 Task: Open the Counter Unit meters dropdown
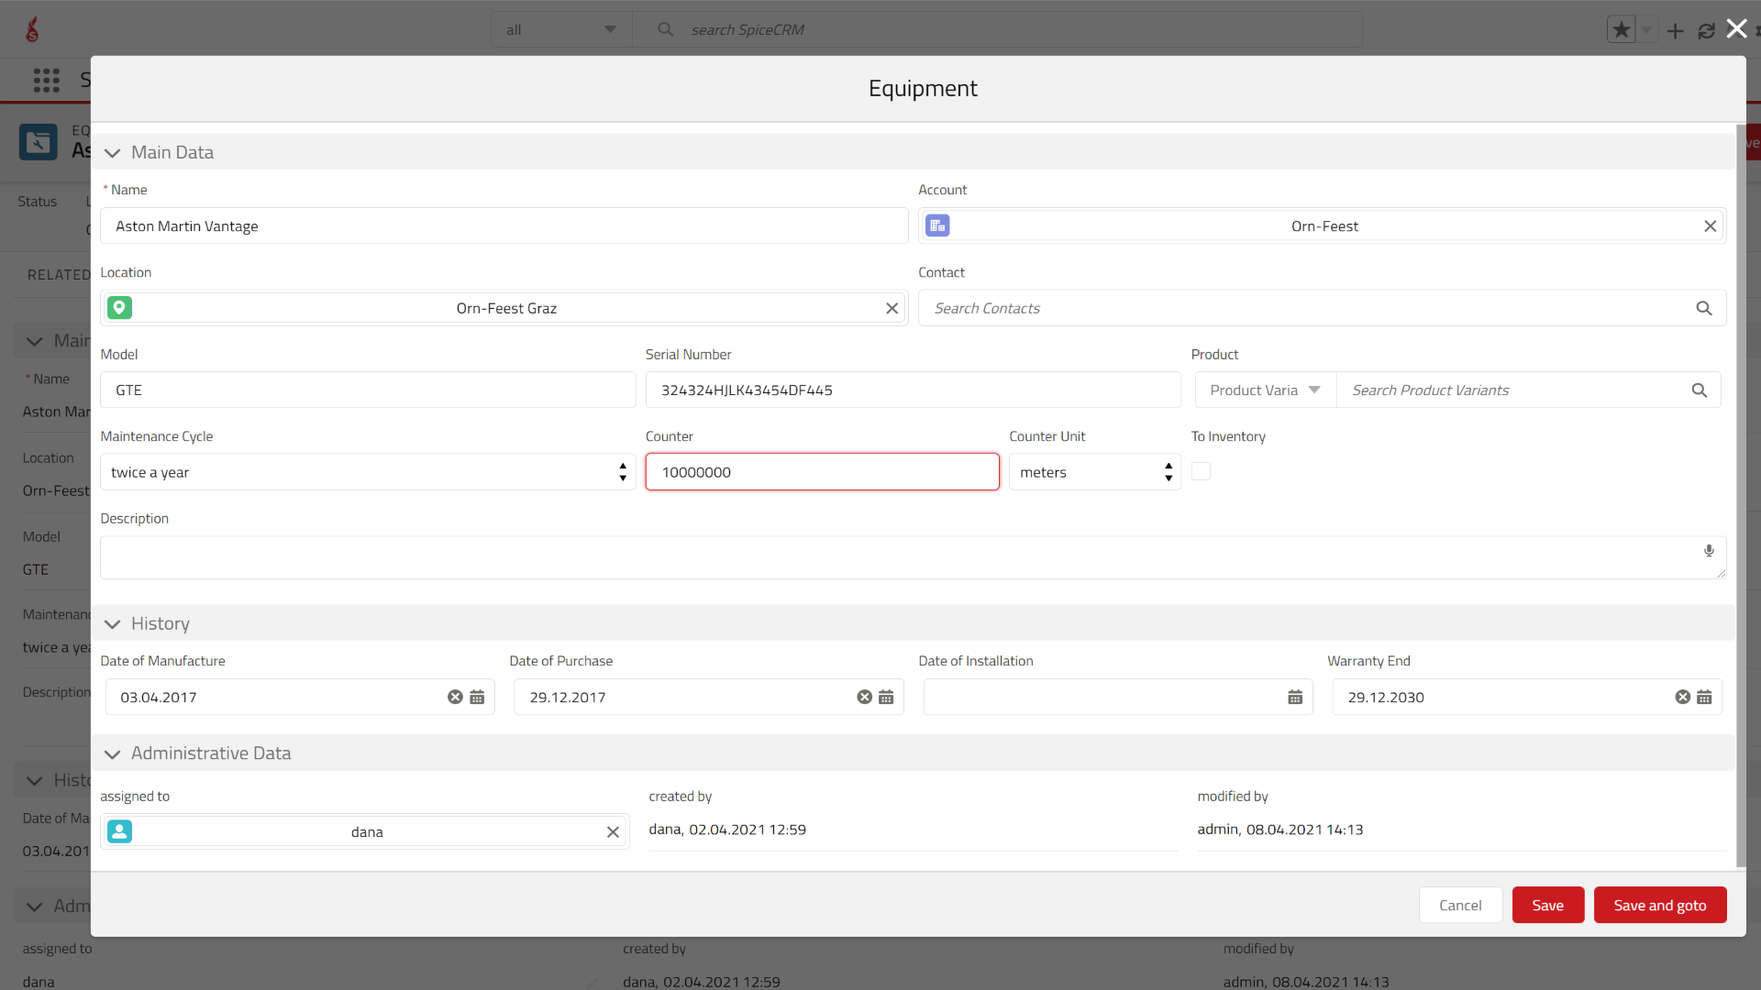[1094, 472]
